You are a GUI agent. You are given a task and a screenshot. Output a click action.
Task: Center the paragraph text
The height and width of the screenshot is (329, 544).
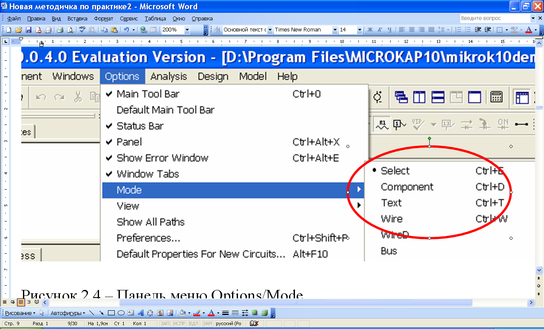coord(411,30)
